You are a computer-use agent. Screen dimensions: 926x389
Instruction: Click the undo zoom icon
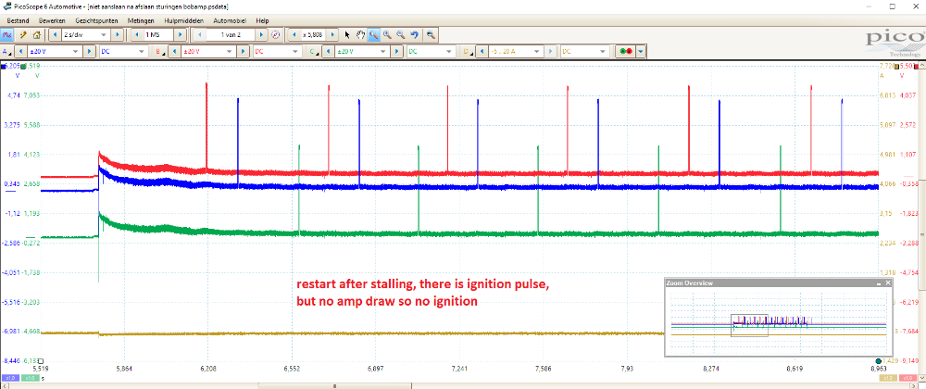coord(415,34)
